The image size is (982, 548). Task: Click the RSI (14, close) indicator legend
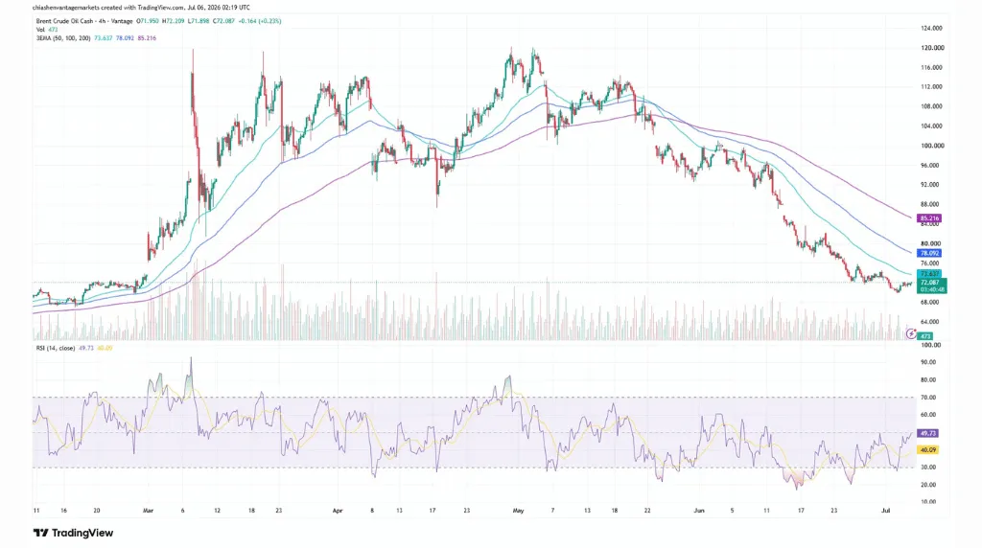pyautogui.click(x=55, y=348)
